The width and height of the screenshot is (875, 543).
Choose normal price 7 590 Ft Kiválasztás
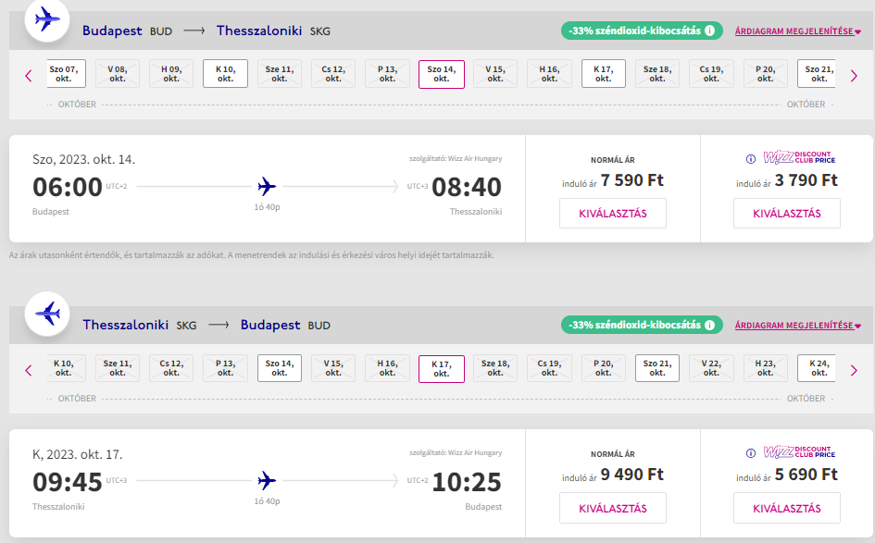612,214
